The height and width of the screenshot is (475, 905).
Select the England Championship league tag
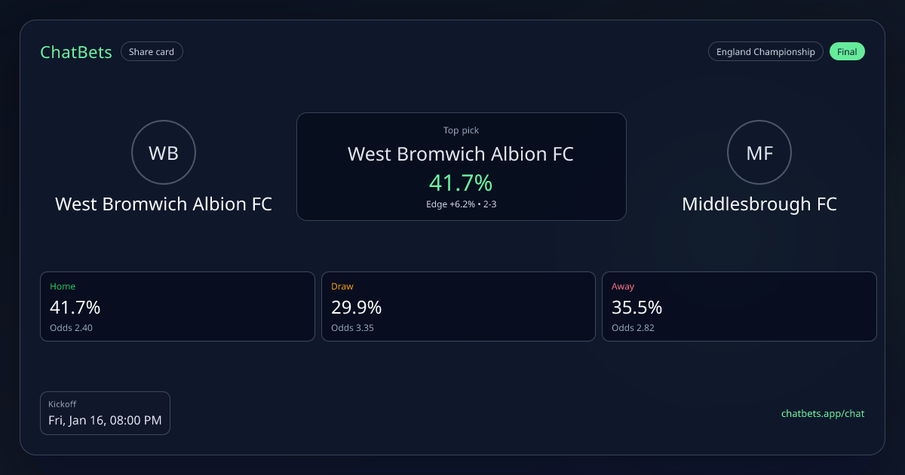tap(765, 52)
